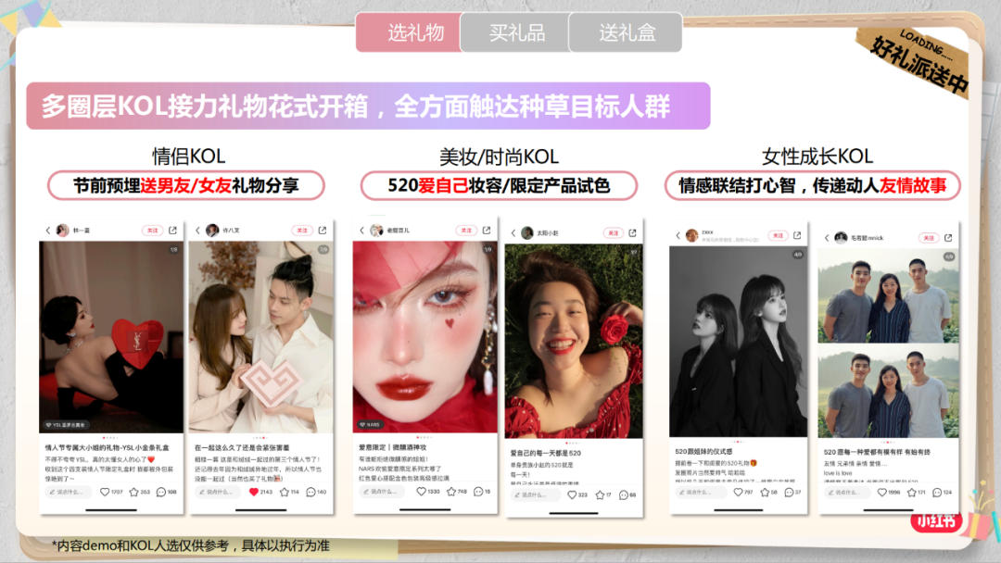
Task: Open the 买礼品 tab
Action: coord(515,33)
